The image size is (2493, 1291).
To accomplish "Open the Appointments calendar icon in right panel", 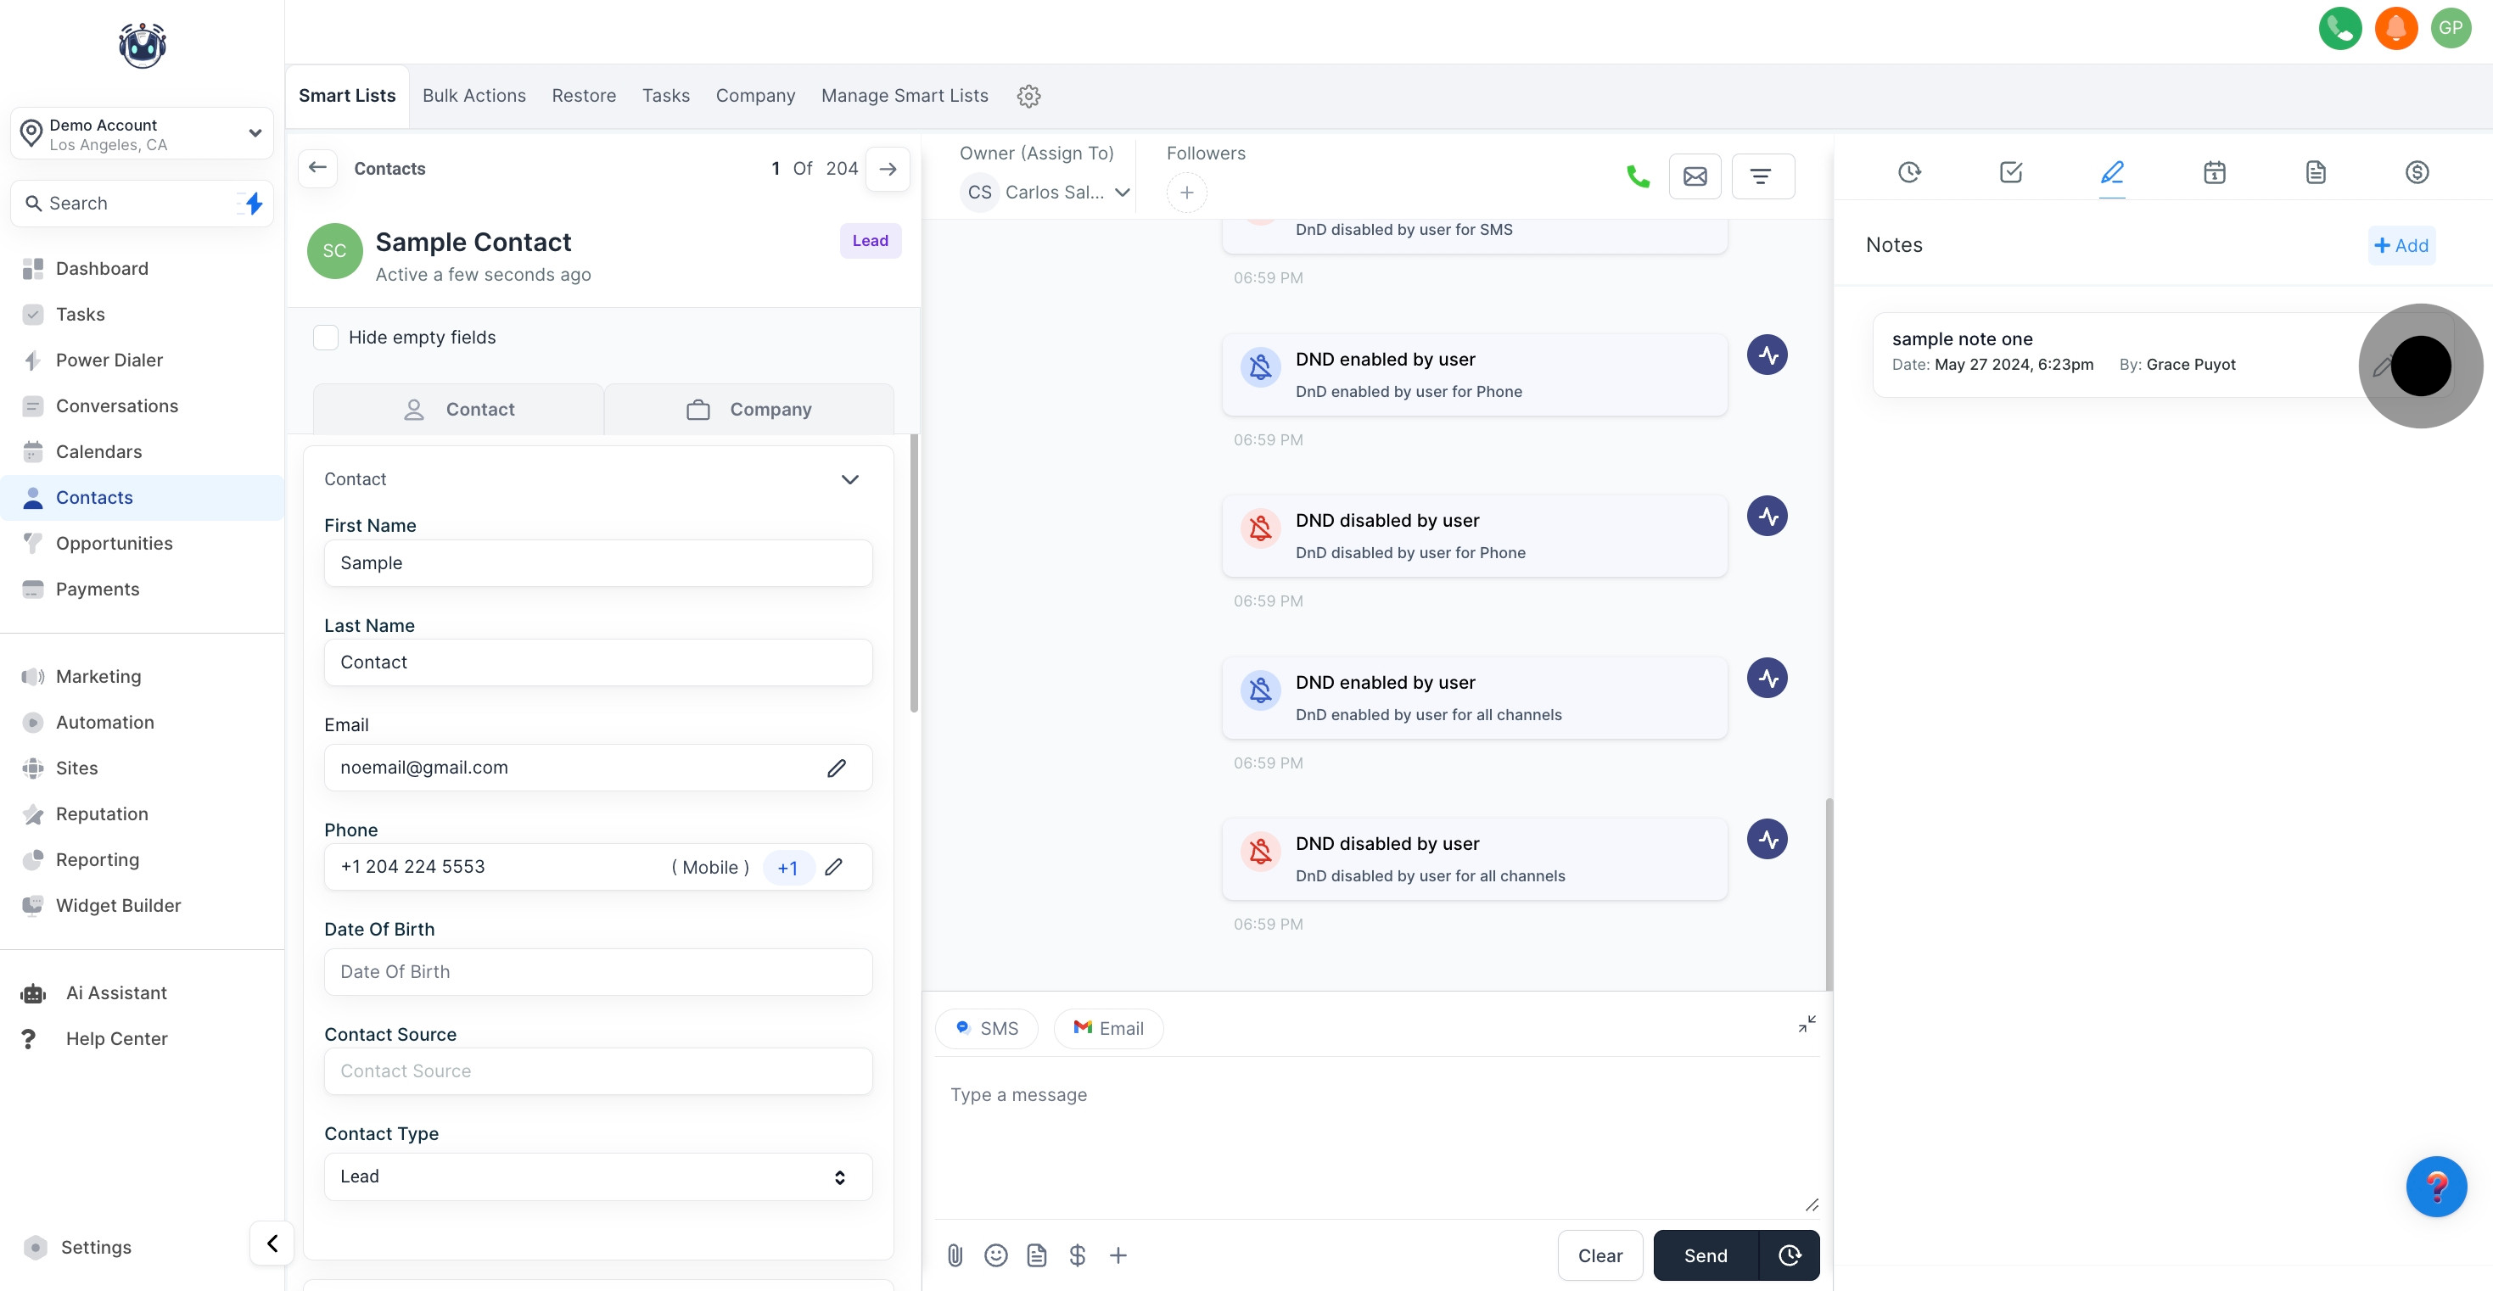I will click(x=2215, y=172).
